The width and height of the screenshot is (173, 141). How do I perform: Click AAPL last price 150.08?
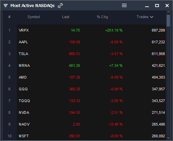click(75, 42)
